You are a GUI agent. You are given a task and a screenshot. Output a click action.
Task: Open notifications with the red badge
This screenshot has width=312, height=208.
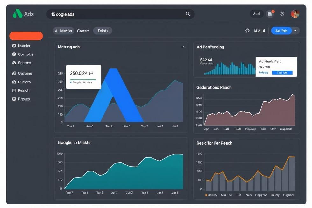point(270,14)
